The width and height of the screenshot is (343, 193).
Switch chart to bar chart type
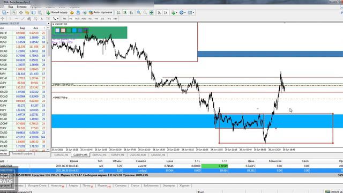tap(118, 13)
